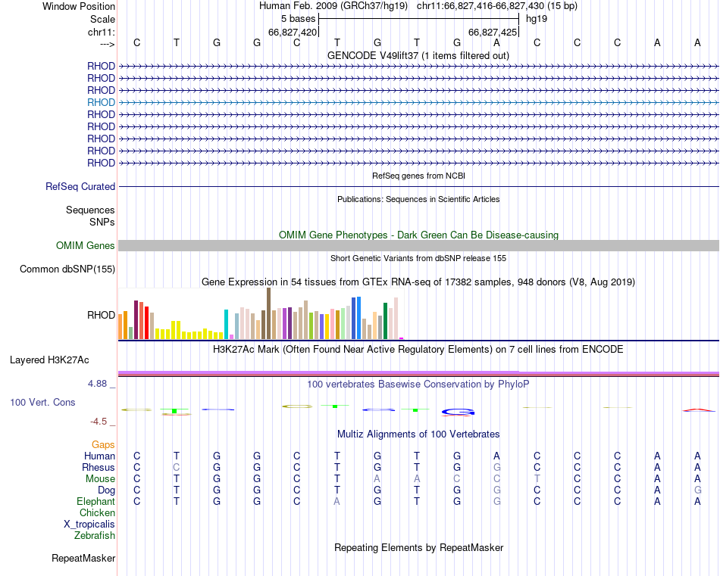
Task: Click the GENCODE V49lift37 track title
Action: 418,55
